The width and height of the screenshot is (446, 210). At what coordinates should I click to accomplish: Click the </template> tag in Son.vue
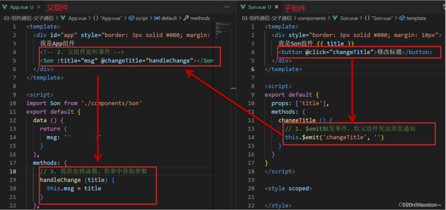pyautogui.click(x=283, y=69)
